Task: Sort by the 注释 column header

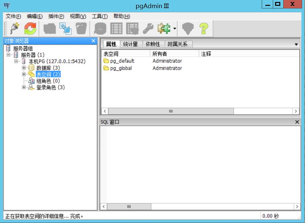Action: (249, 54)
